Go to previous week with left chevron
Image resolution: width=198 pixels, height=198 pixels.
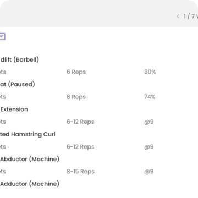point(178,16)
